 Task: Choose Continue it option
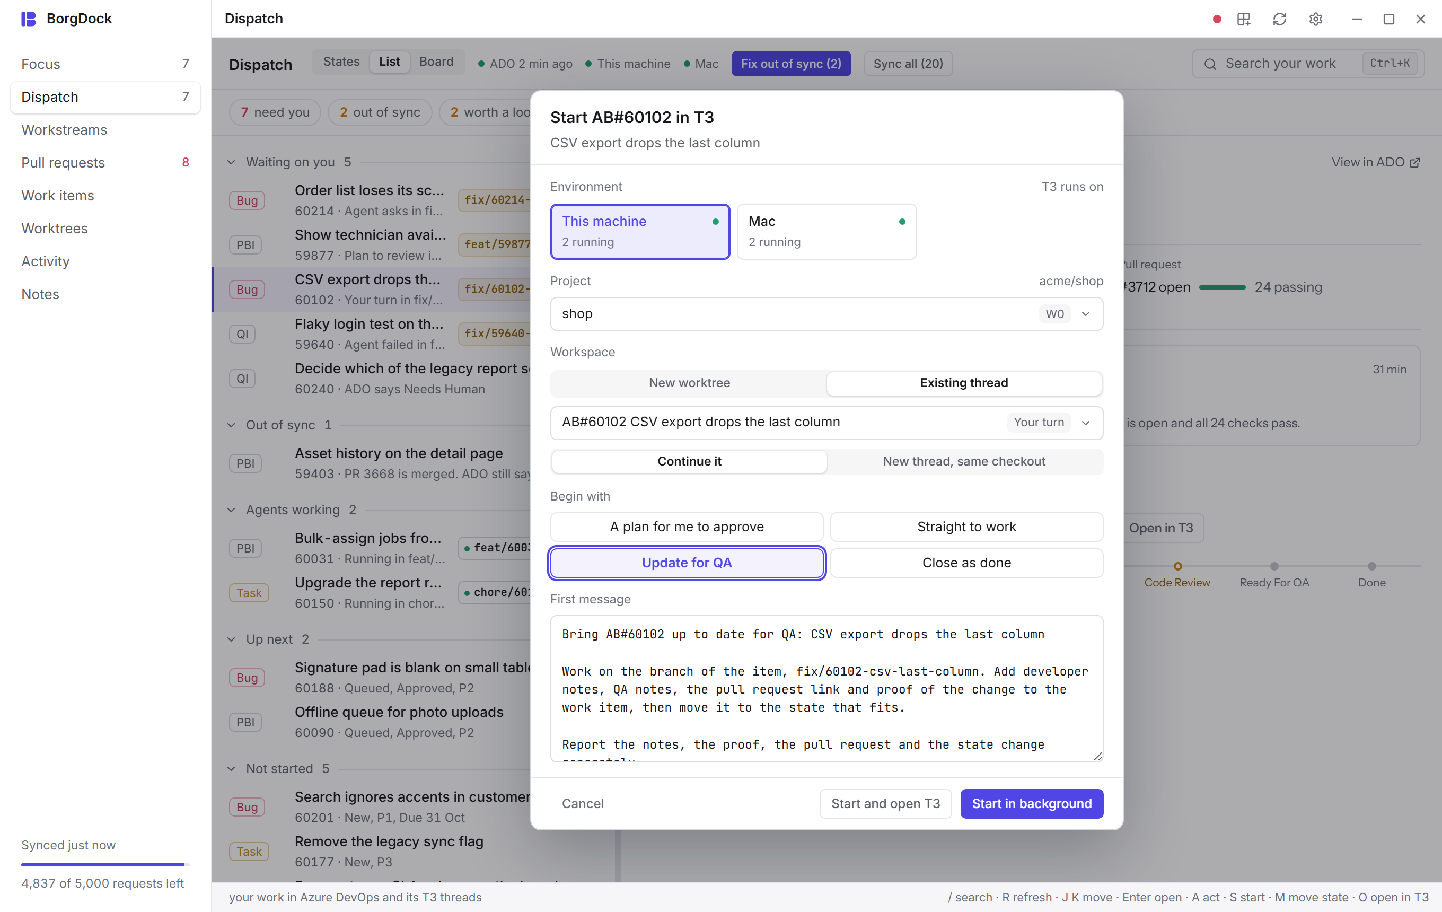click(689, 461)
